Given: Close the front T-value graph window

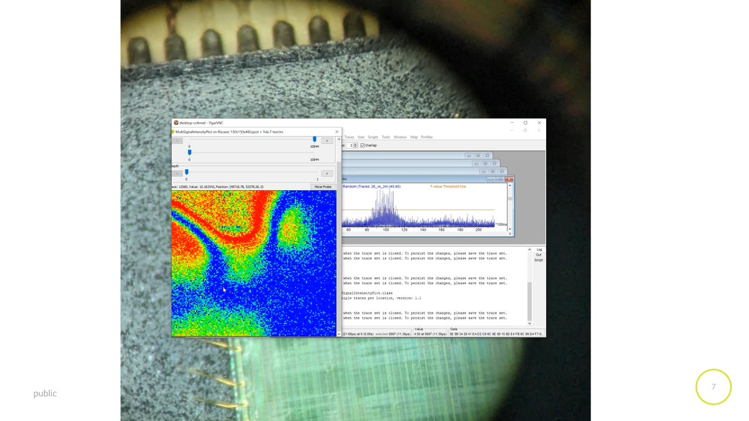Looking at the screenshot, I should pyautogui.click(x=510, y=179).
